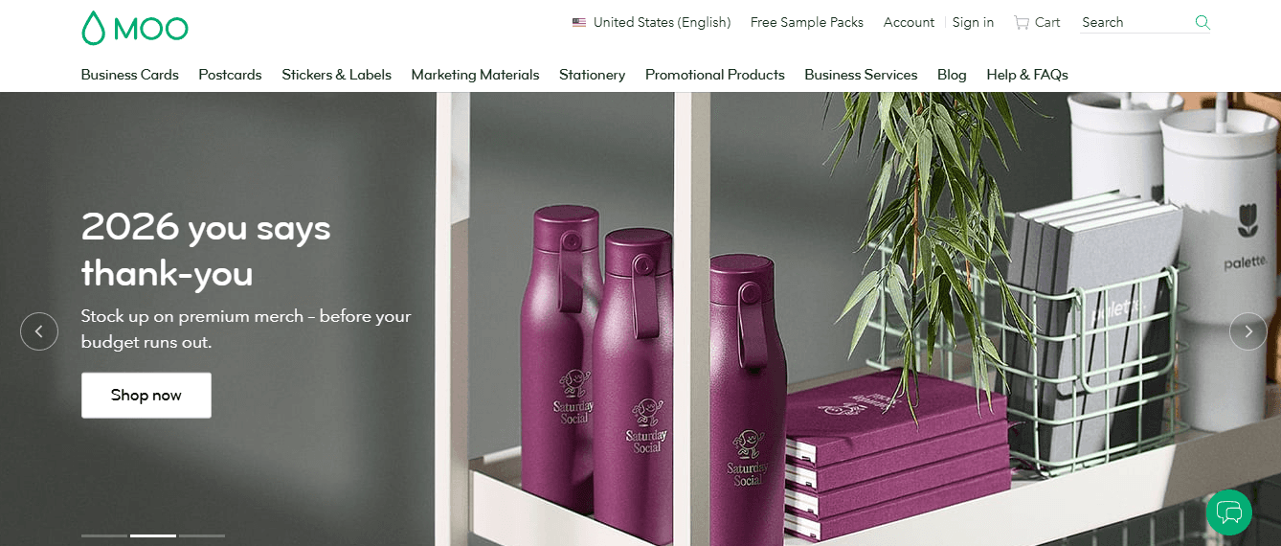This screenshot has height=546, width=1281.
Task: Expand the Business Cards menu
Action: 130,75
